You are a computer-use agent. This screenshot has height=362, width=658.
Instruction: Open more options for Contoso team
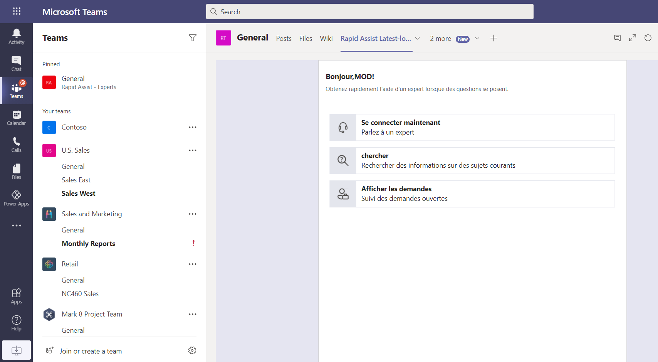click(193, 127)
